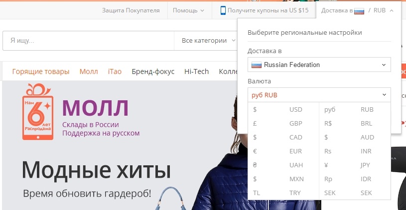Click the Выберите региональные настройки heading
Image resolution: width=406 pixels, height=210 pixels.
coord(305,33)
